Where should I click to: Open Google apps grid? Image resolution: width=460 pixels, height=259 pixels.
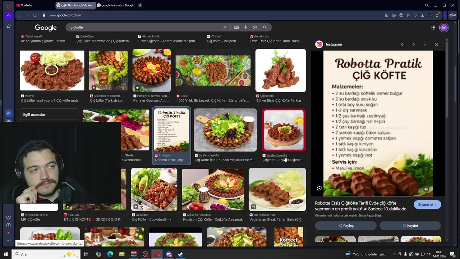tap(433, 28)
